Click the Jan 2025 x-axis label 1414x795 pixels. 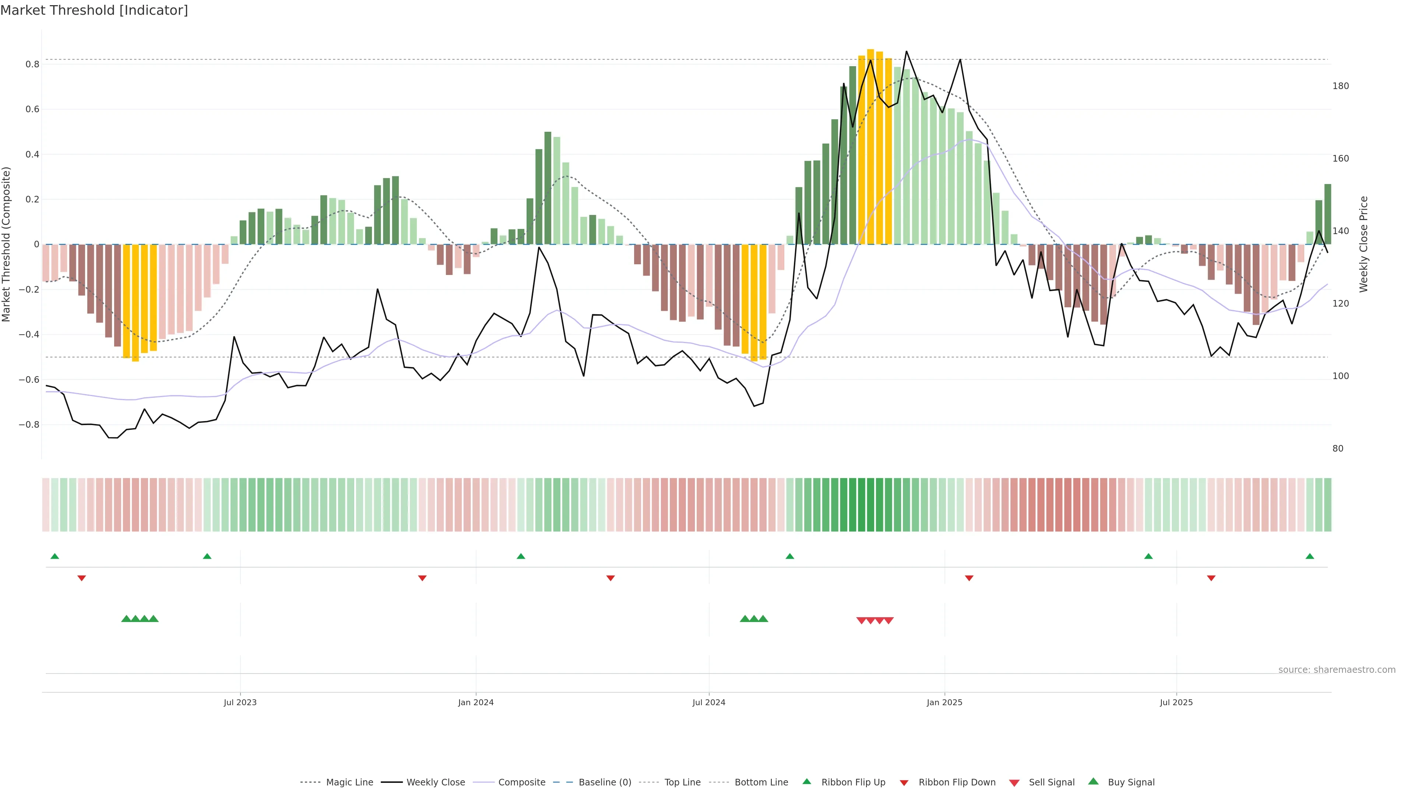pos(944,702)
